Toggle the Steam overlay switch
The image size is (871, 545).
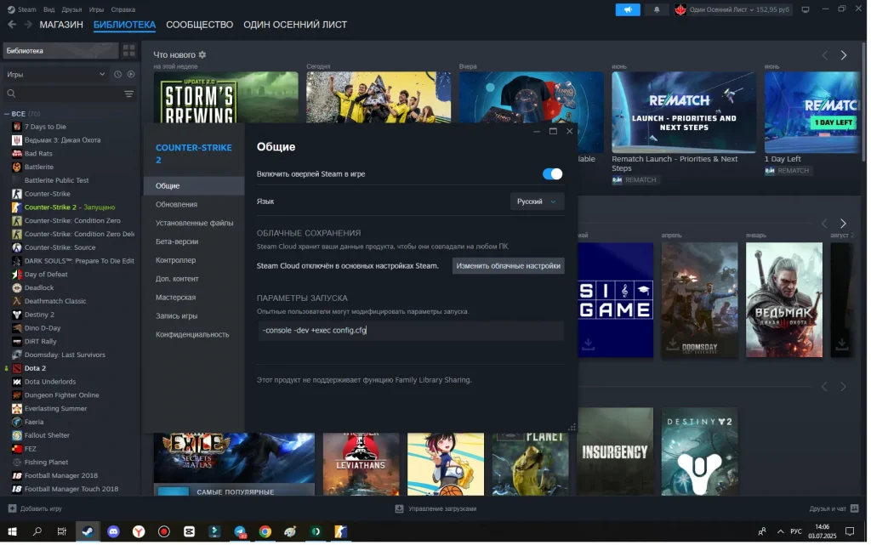pyautogui.click(x=555, y=174)
